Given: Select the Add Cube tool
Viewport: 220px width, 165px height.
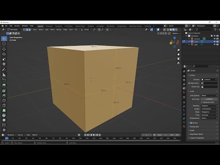Looking at the screenshot, I should point(4,80).
